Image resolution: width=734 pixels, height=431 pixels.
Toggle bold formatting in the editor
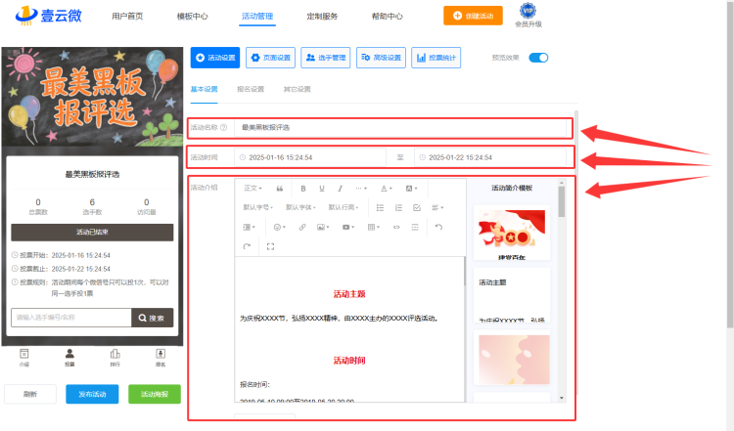(x=303, y=189)
